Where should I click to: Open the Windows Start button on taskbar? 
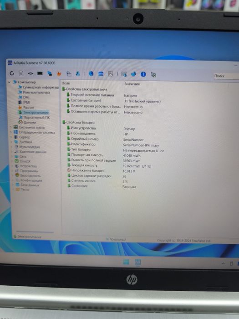pos(126,262)
